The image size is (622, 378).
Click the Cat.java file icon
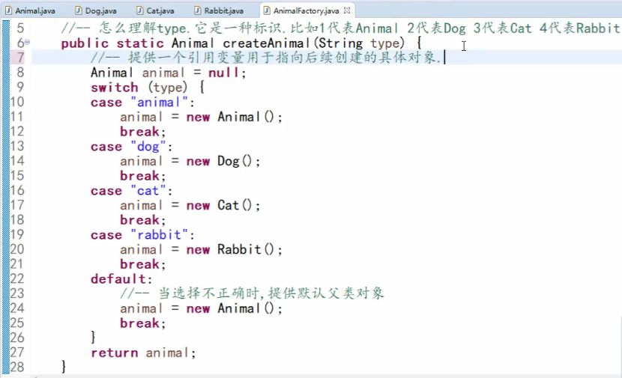pyautogui.click(x=140, y=10)
